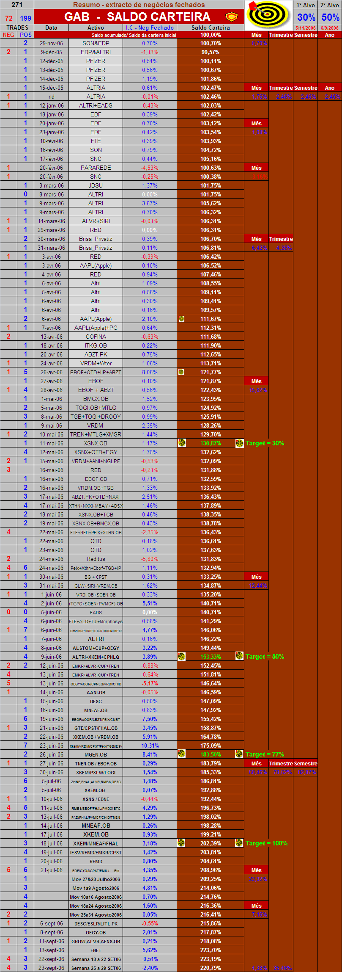Click target icon beside Target = 30% label
The width and height of the screenshot is (342, 972).
(239, 443)
